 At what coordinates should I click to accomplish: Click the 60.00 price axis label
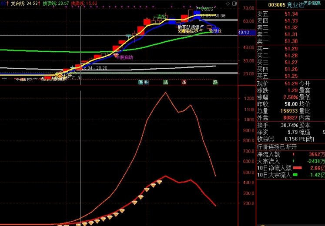tap(249, 21)
